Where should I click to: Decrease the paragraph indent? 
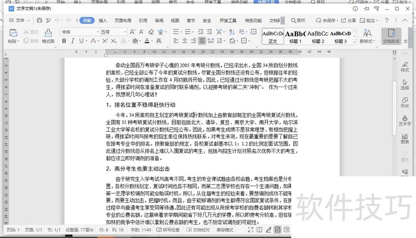click(201, 32)
